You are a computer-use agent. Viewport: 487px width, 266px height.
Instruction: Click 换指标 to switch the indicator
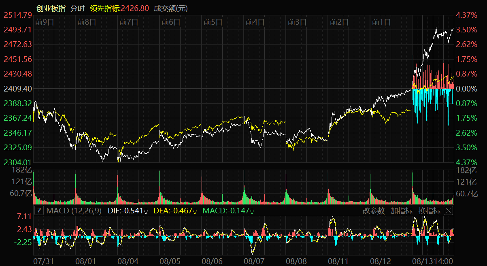tap(429, 211)
